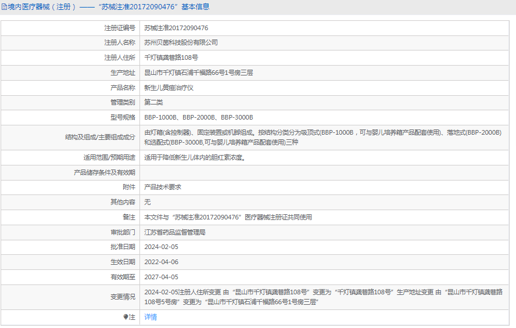Viewport: 516px width, 328px height.
Task: Click the 结构及组成/主要组成成分 label
Action: click(x=100, y=138)
